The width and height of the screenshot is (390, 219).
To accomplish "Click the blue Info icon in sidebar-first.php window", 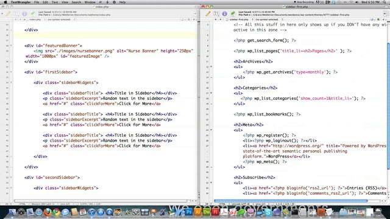I will click(225, 13).
